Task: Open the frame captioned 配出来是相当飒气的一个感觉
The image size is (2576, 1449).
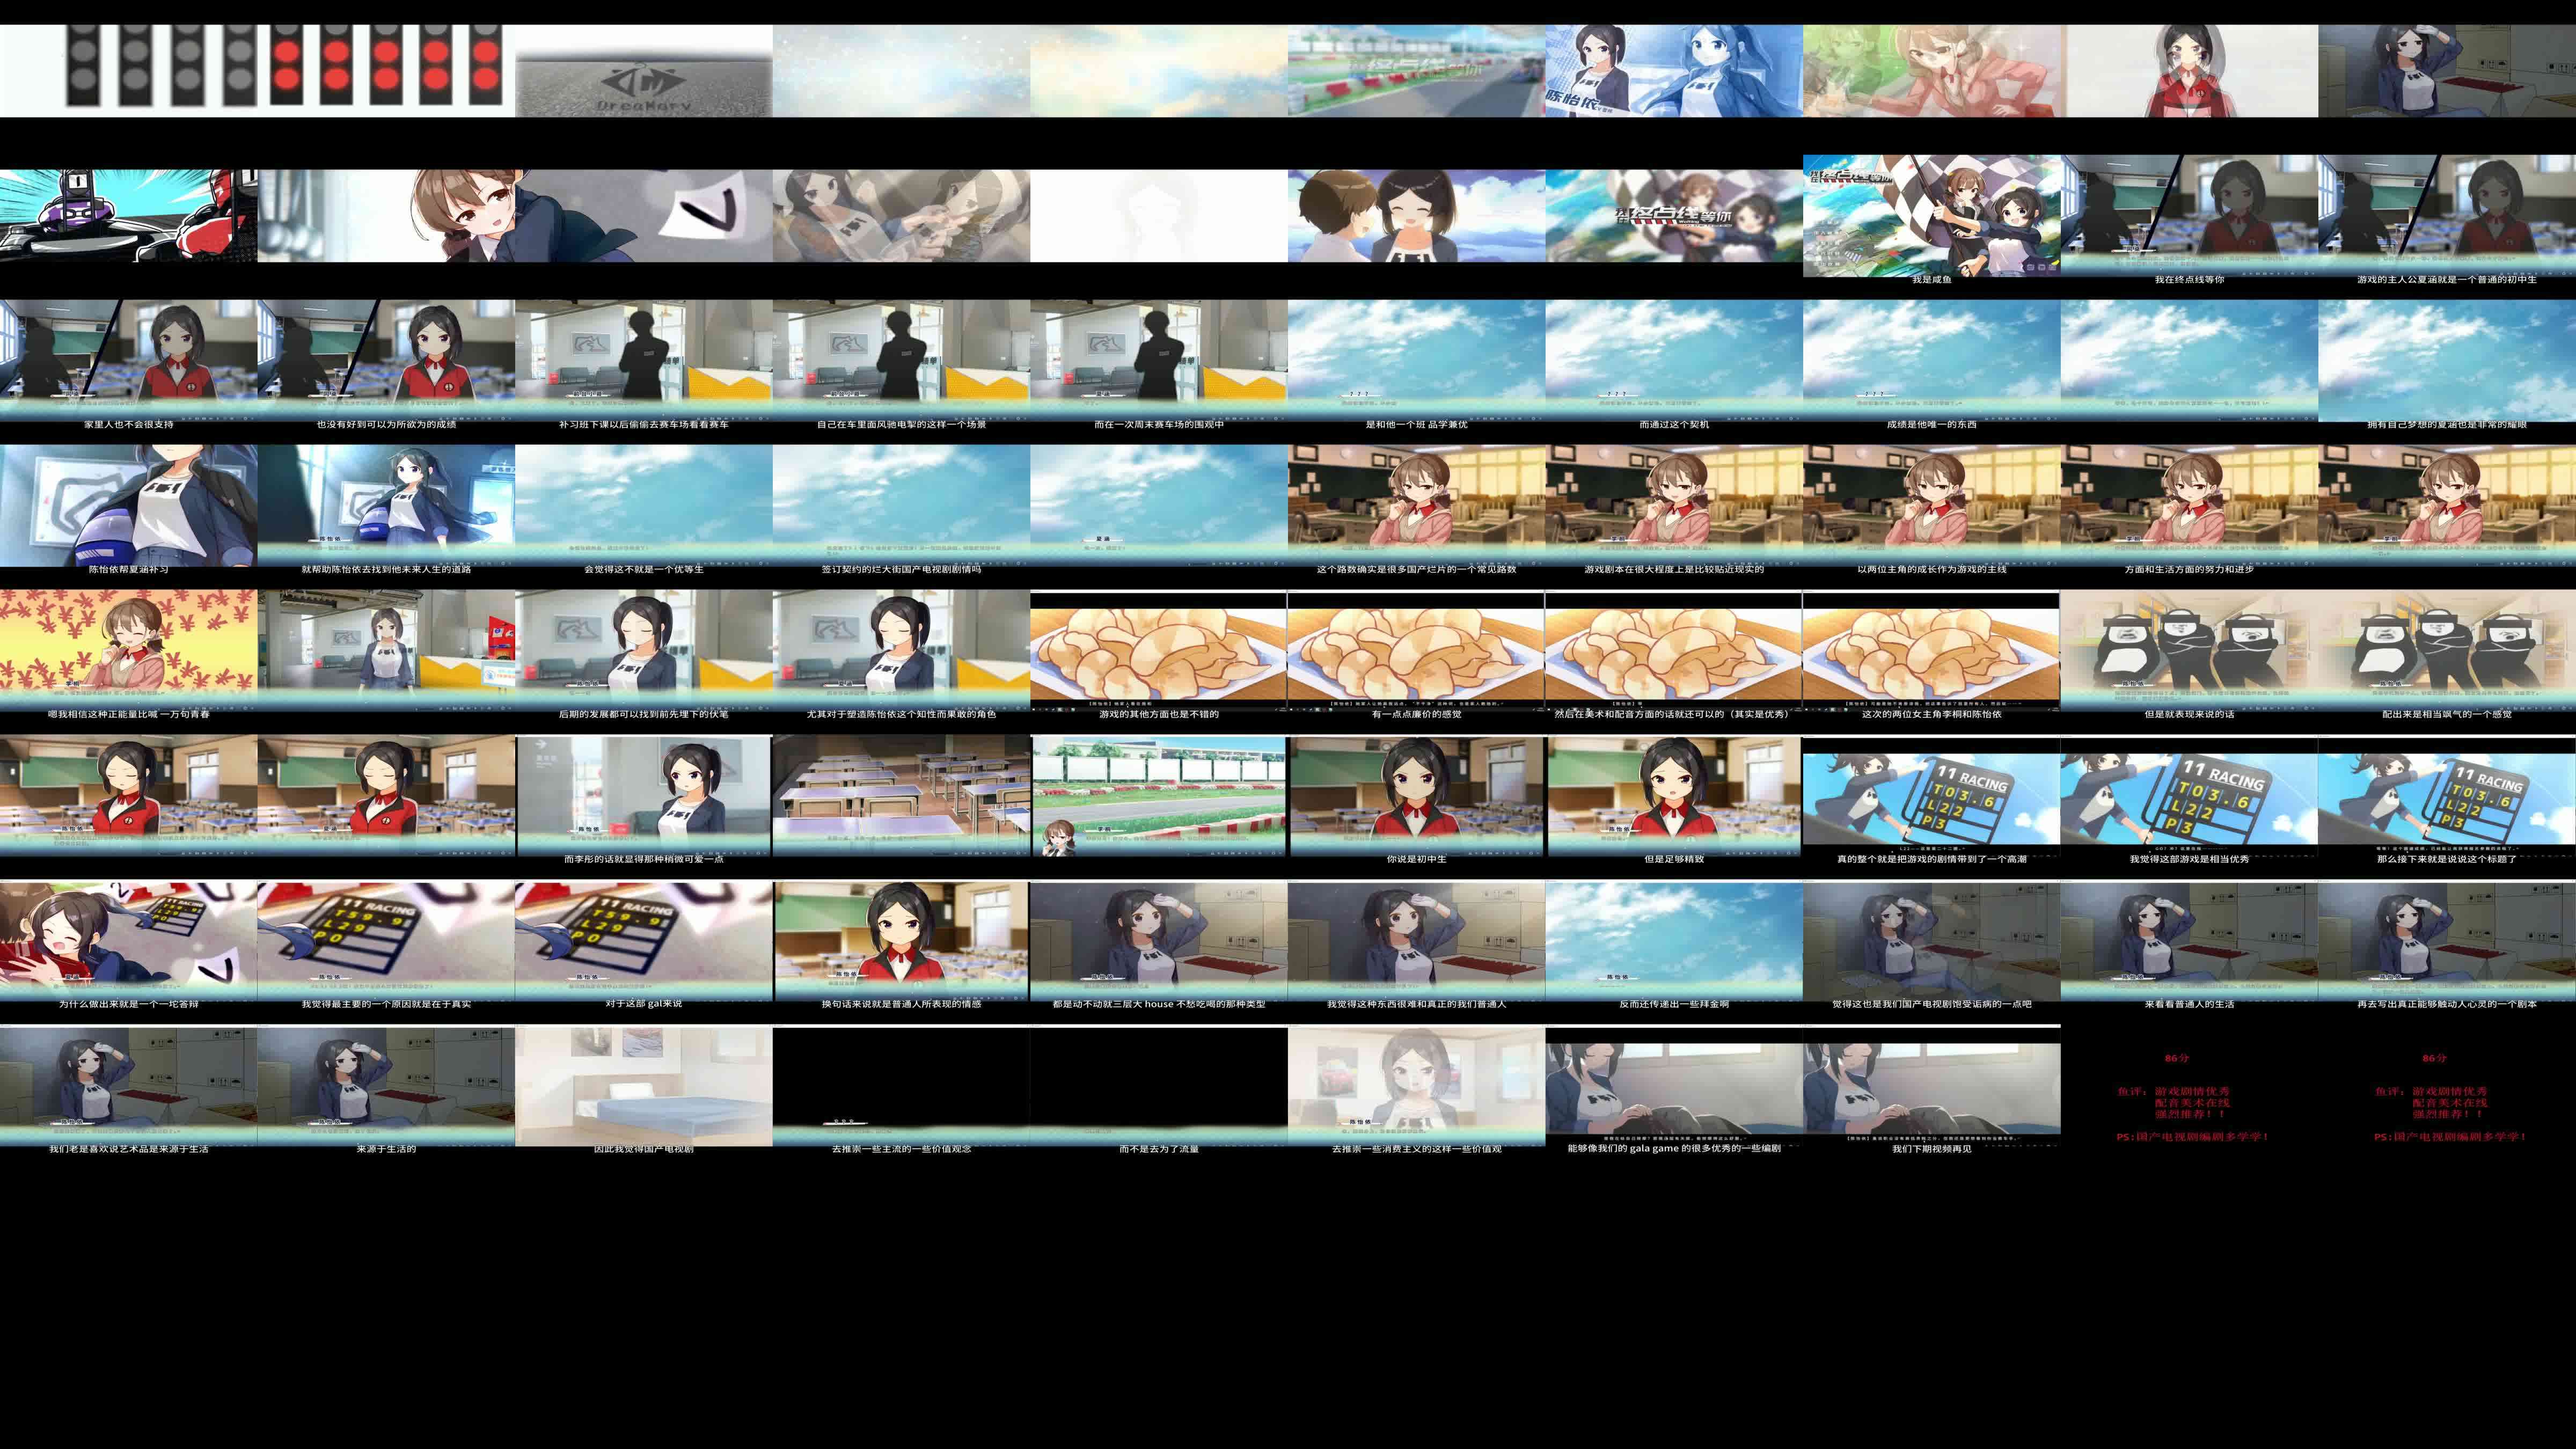Action: (2447, 651)
